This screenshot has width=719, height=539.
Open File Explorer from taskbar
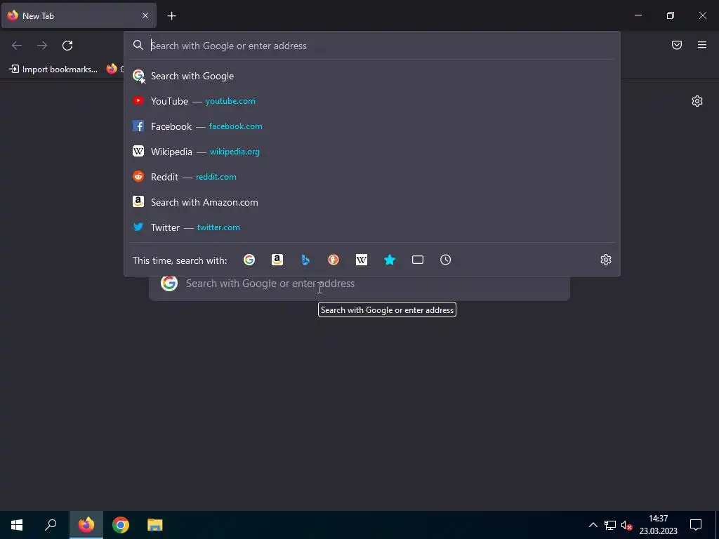(x=155, y=525)
